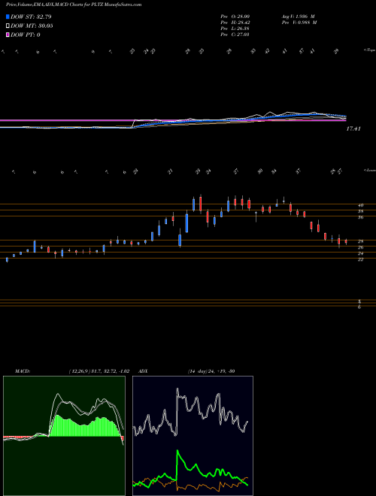Click the 17.41 EMA value label
Viewport: 376px width, 496px height.
[x=353, y=129]
